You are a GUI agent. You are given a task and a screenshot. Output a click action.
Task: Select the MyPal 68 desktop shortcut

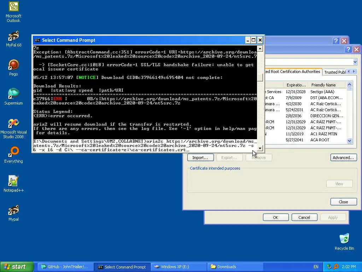13,39
